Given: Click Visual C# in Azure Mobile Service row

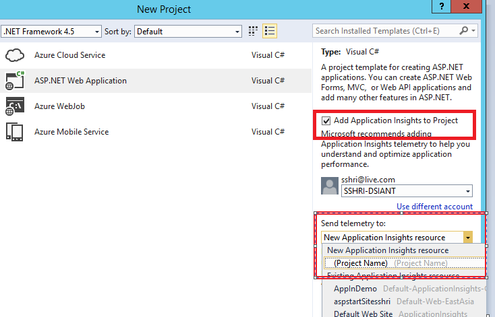Looking at the screenshot, I should (x=268, y=132).
